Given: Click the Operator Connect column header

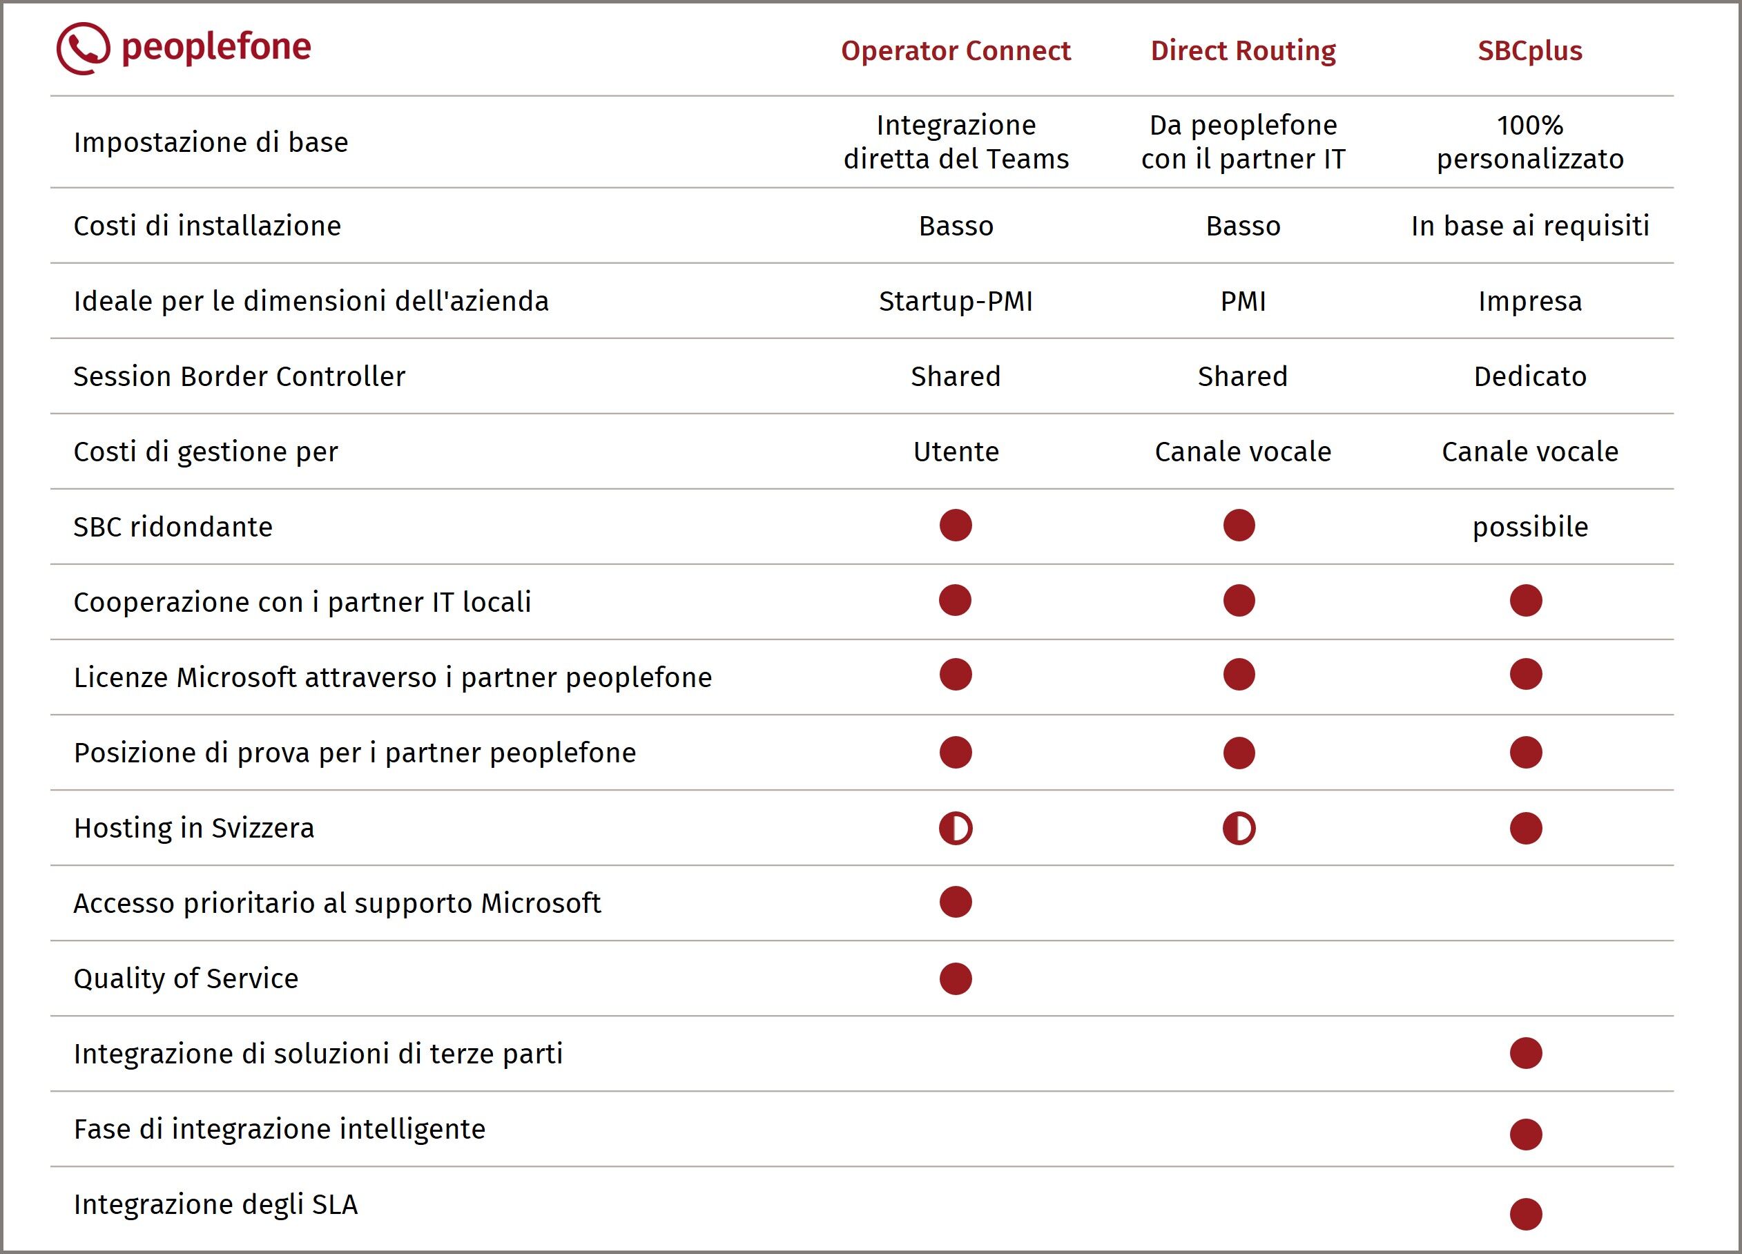Looking at the screenshot, I should [956, 50].
